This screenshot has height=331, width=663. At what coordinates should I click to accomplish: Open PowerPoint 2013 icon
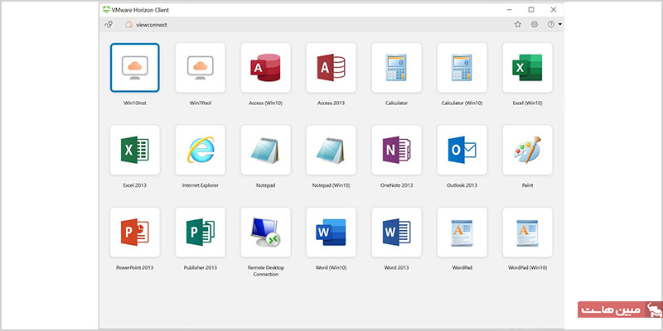134,233
